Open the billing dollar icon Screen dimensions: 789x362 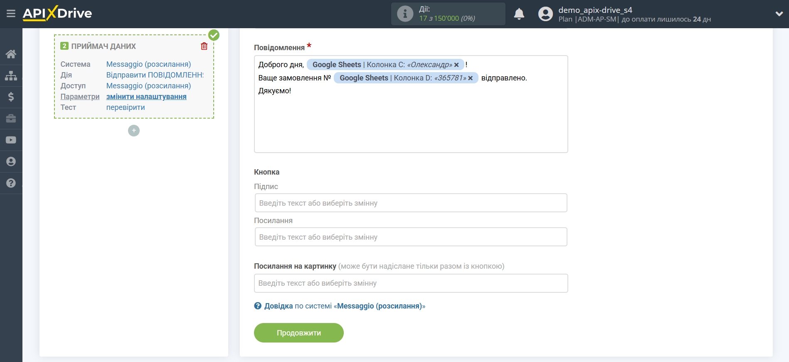(x=11, y=97)
